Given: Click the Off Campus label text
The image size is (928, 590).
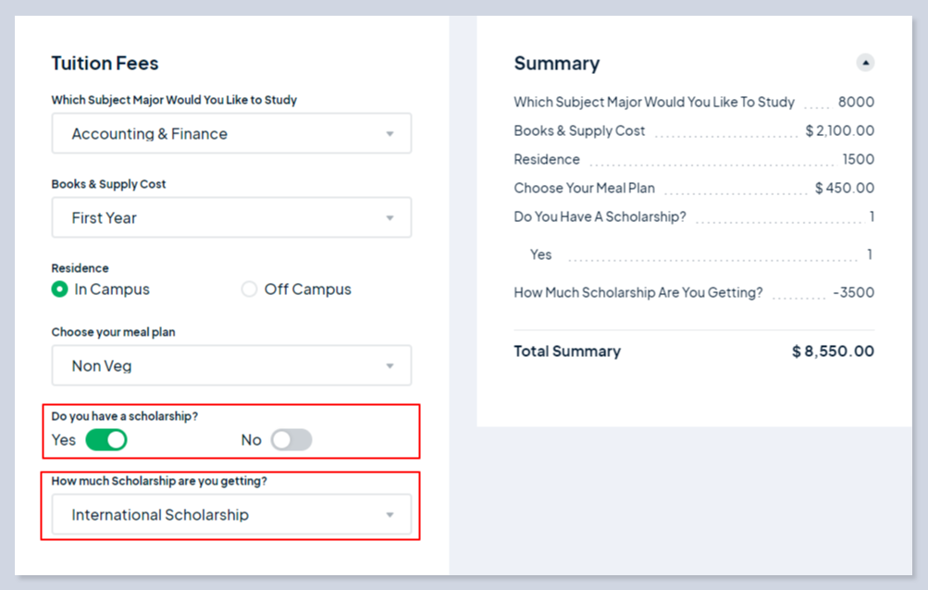Looking at the screenshot, I should coord(308,289).
